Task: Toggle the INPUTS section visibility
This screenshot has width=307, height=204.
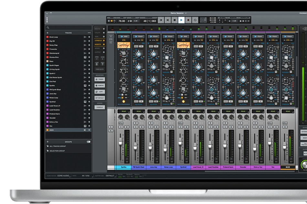Action: 104,29
